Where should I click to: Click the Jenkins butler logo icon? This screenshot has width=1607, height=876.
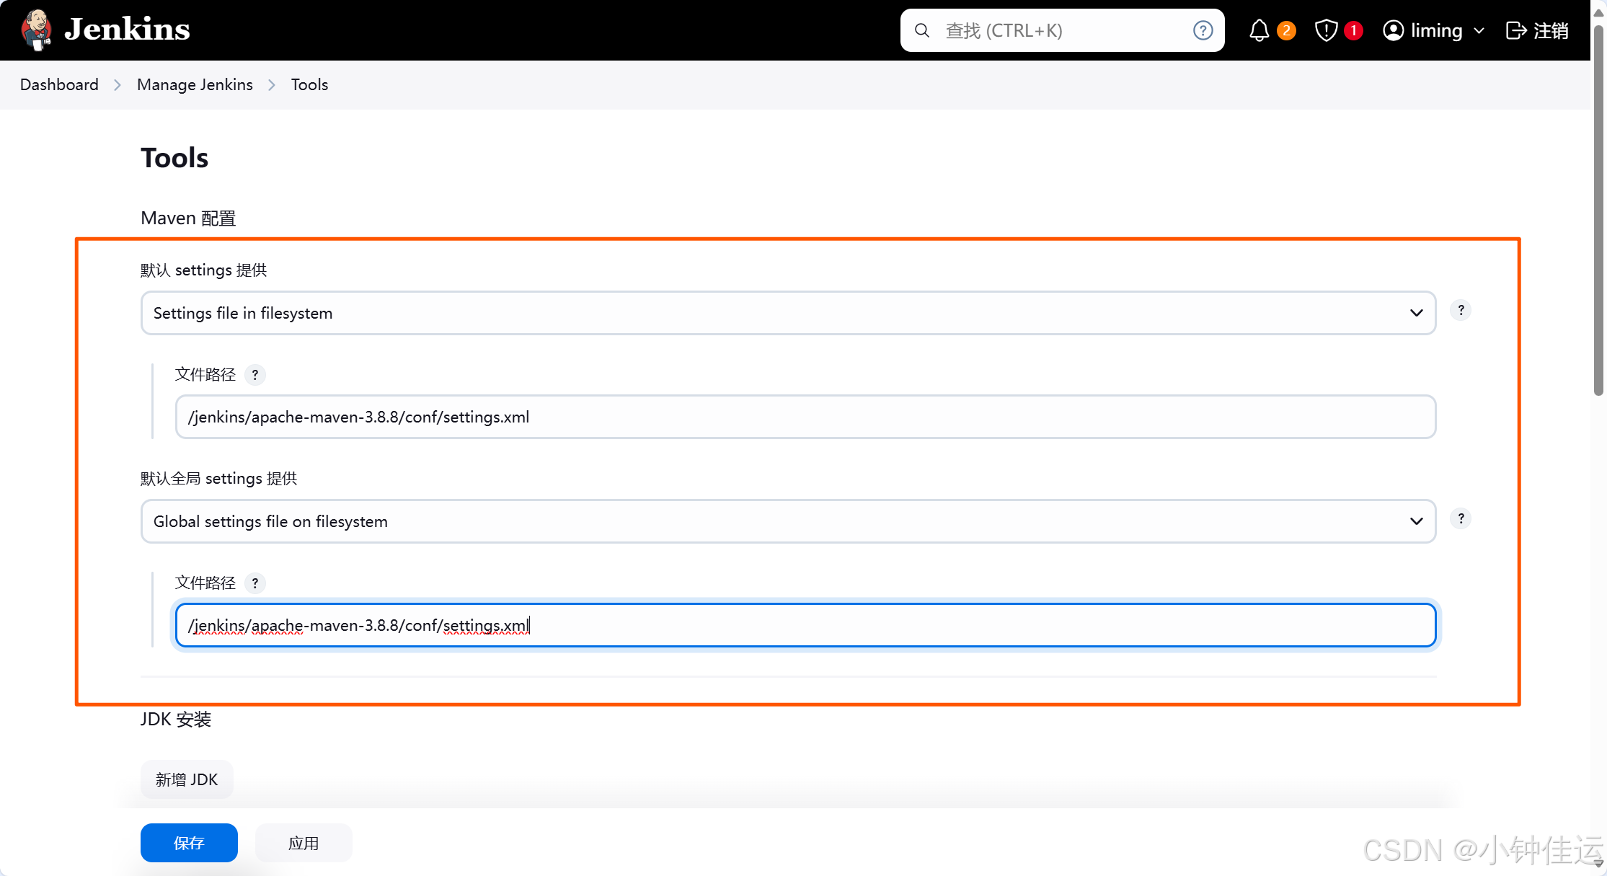pos(36,30)
